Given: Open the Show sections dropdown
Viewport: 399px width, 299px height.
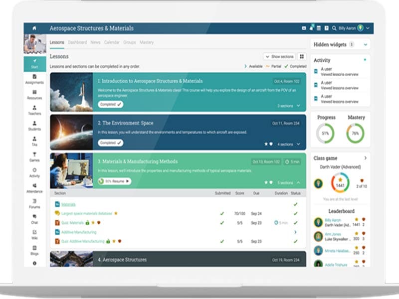Looking at the screenshot, I should (279, 57).
